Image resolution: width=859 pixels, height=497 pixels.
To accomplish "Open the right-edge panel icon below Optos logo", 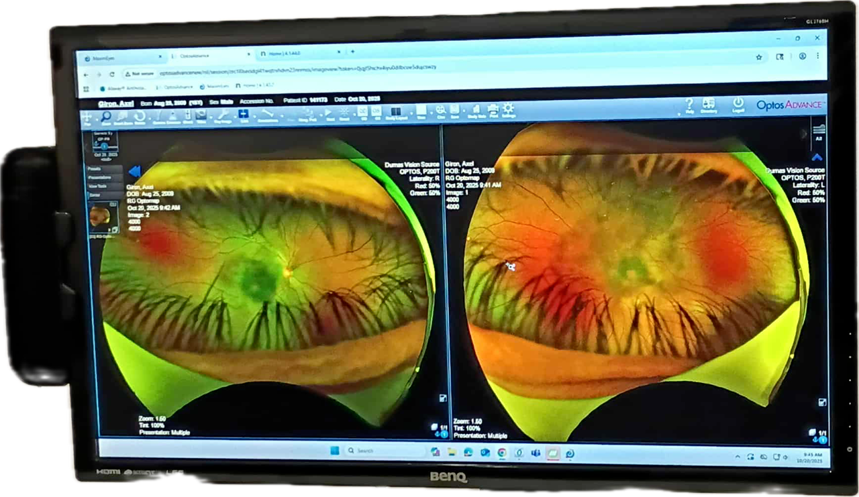I will 818,131.
